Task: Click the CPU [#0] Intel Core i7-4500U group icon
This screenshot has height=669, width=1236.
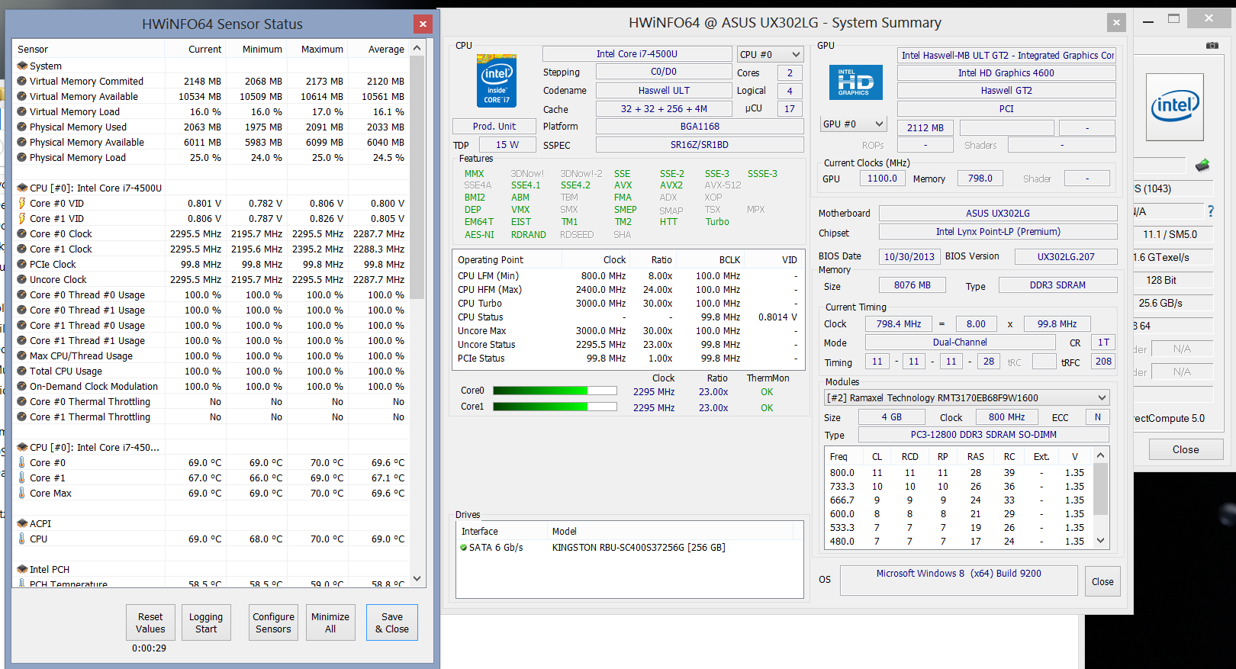Action: [22, 188]
